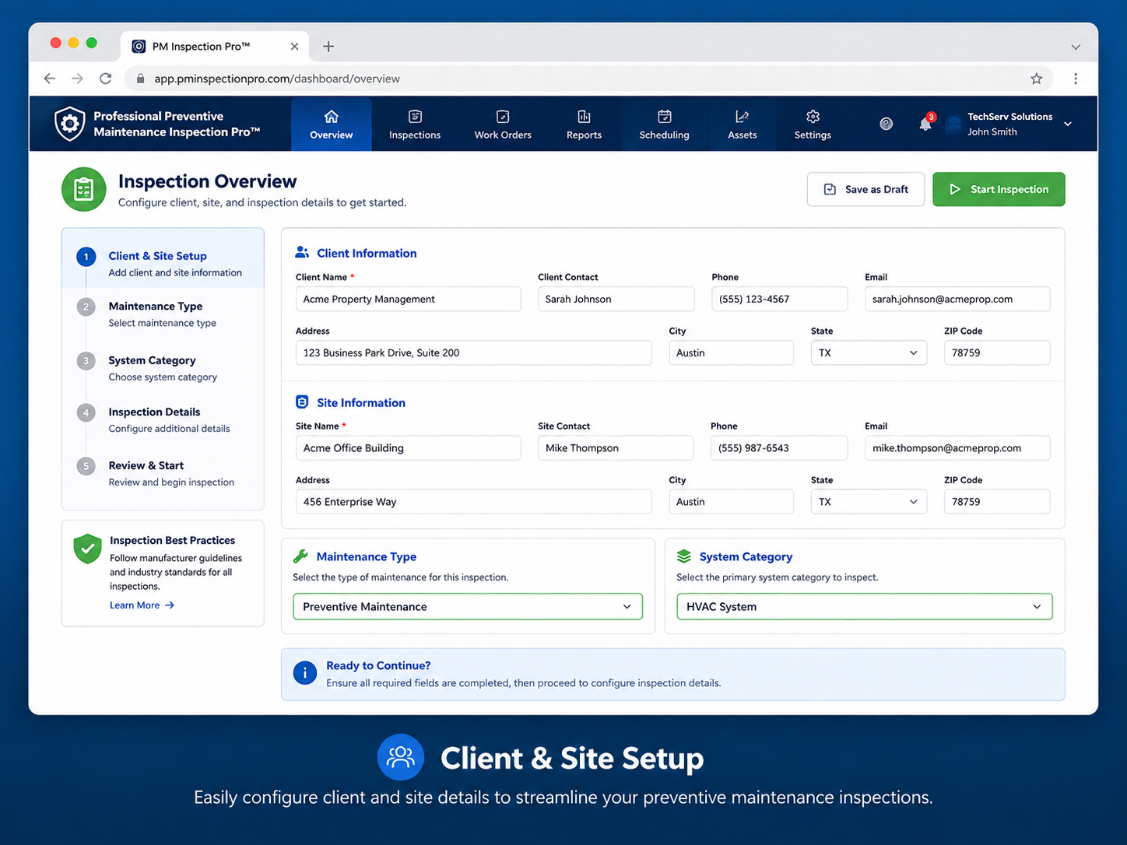Select step 2 Maintenance Type
The height and width of the screenshot is (845, 1127).
(x=163, y=314)
